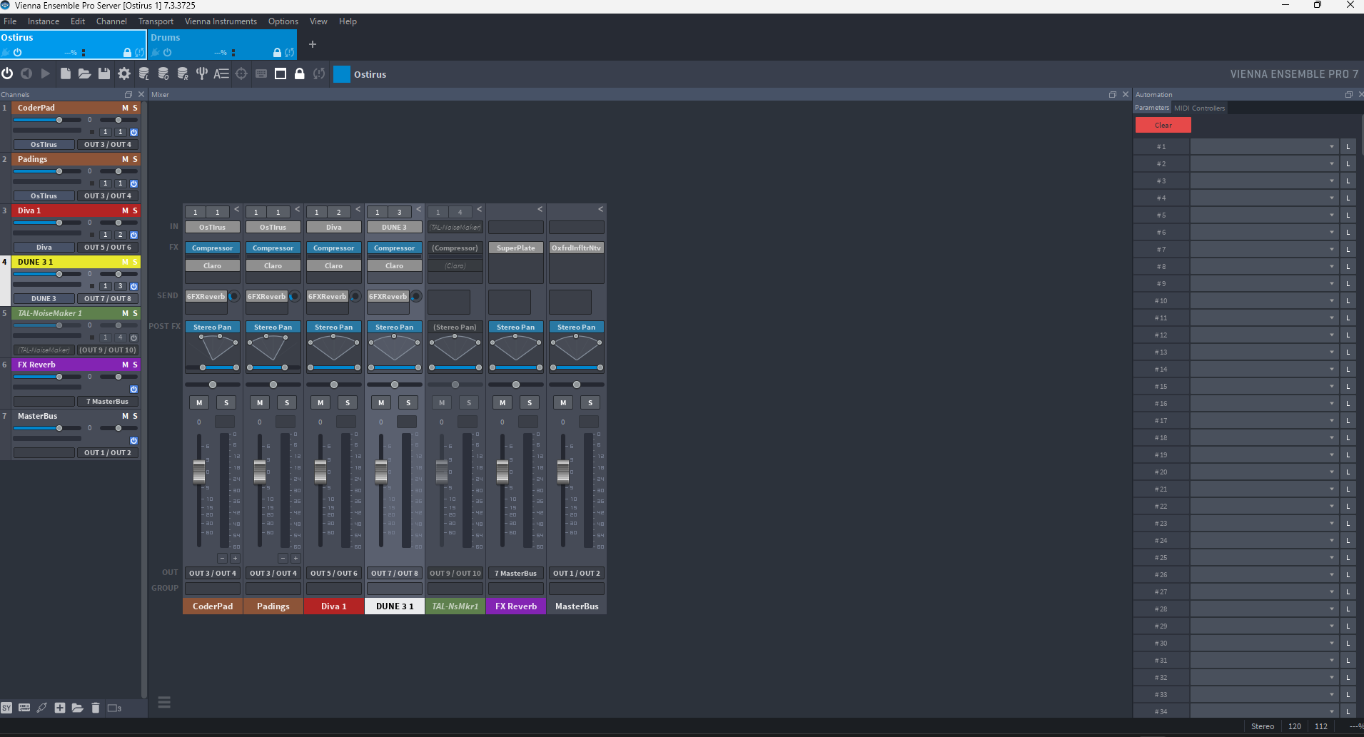The width and height of the screenshot is (1364, 737).
Task: Click the main toolbar power icon
Action: click(7, 73)
